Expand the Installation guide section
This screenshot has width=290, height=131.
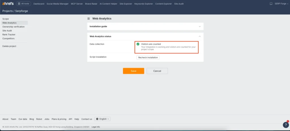[x=199, y=27]
